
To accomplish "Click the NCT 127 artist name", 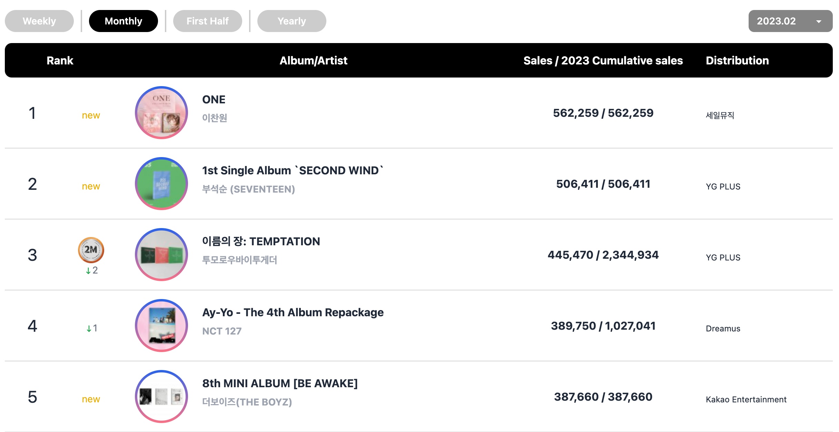I will click(222, 331).
